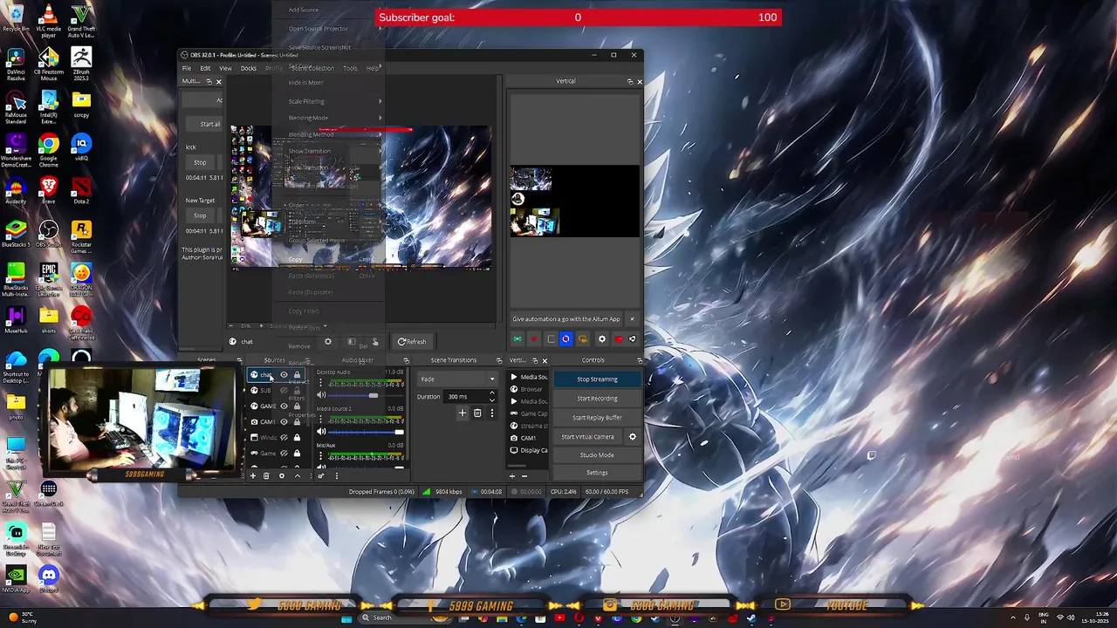This screenshot has width=1117, height=628.
Task: Click Duration stepper arrows
Action: click(491, 397)
